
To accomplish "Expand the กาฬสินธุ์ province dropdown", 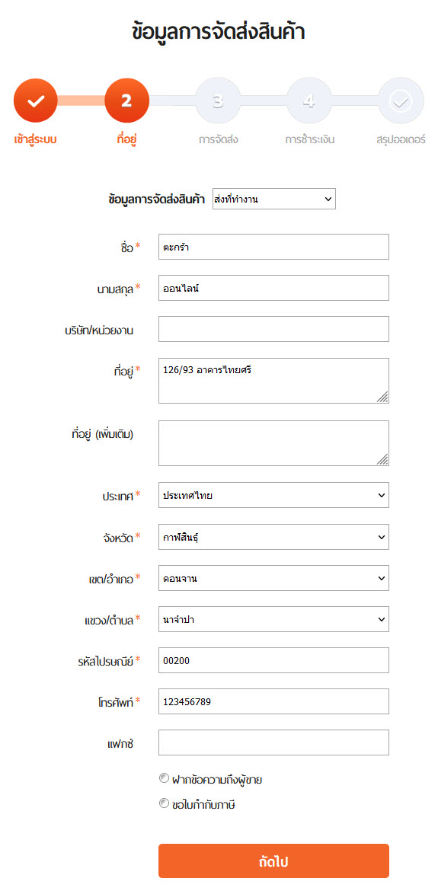I will pos(273,536).
